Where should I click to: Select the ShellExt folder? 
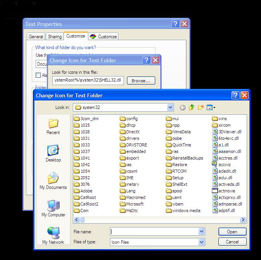(x=177, y=184)
